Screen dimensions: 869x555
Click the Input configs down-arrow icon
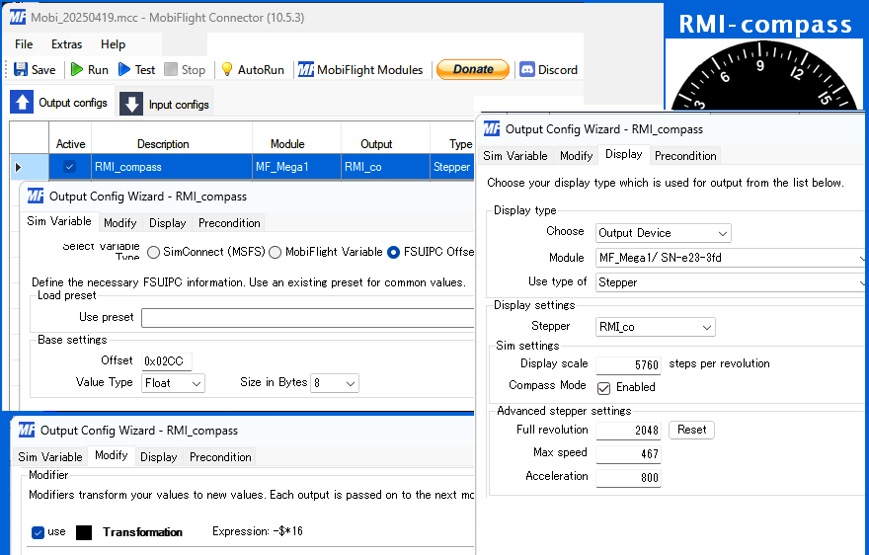click(131, 105)
